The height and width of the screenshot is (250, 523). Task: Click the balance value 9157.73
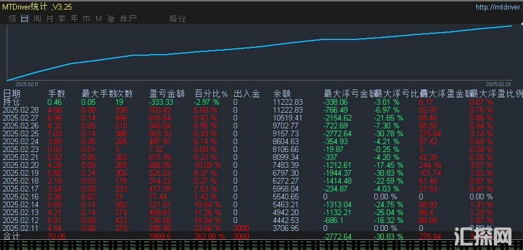point(286,133)
